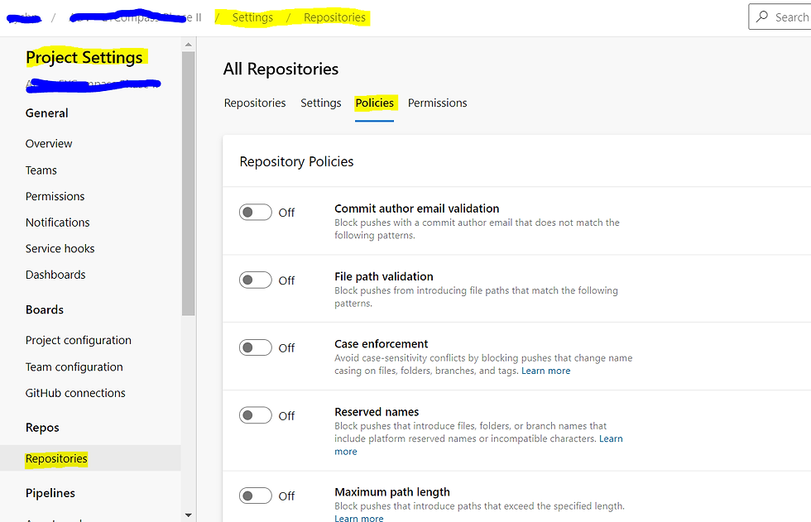811x522 pixels.
Task: Click the Search input box
Action: click(780, 17)
